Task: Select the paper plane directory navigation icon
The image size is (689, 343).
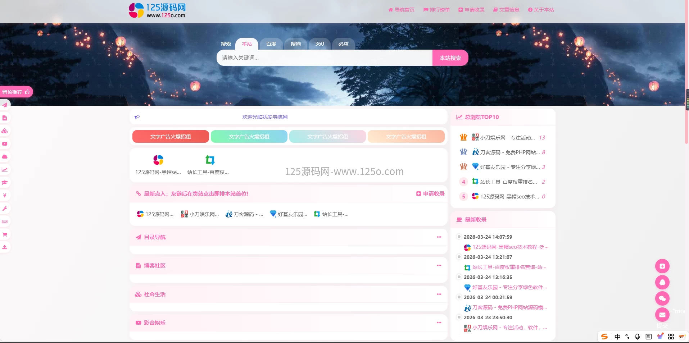Action: (x=5, y=105)
